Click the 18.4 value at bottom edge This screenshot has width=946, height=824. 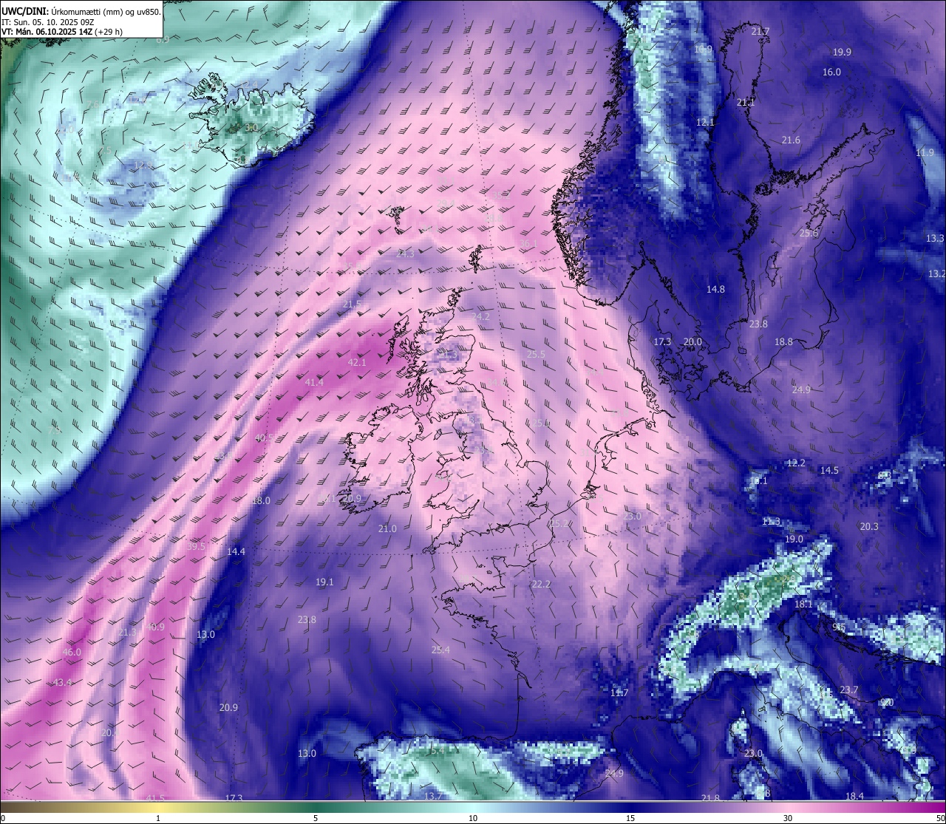coord(854,796)
